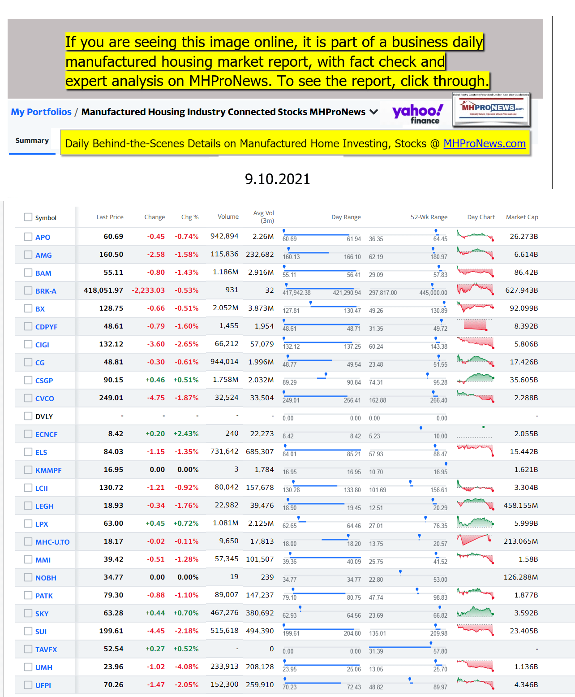
Task: Go to My Portfolios link
Action: (x=41, y=112)
